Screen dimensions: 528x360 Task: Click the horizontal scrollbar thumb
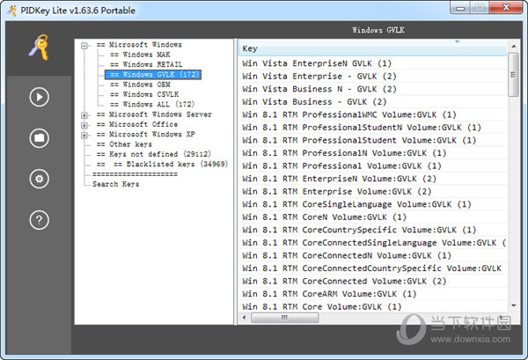[285, 317]
